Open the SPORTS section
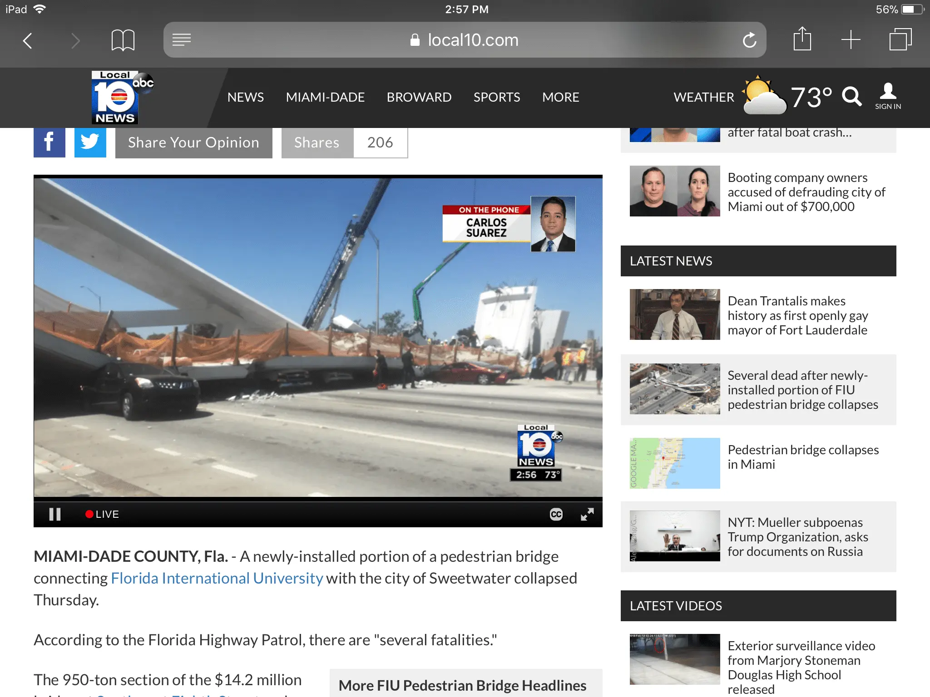Viewport: 930px width, 697px height. click(x=497, y=97)
